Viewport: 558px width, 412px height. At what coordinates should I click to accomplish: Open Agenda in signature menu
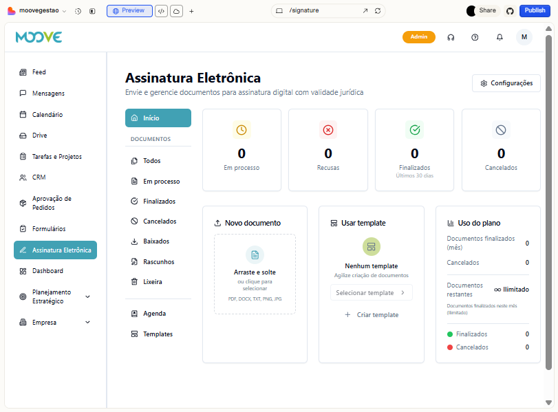pyautogui.click(x=158, y=314)
